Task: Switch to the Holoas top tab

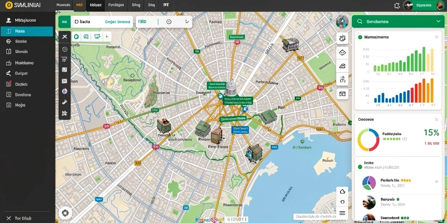Action: pos(96,5)
